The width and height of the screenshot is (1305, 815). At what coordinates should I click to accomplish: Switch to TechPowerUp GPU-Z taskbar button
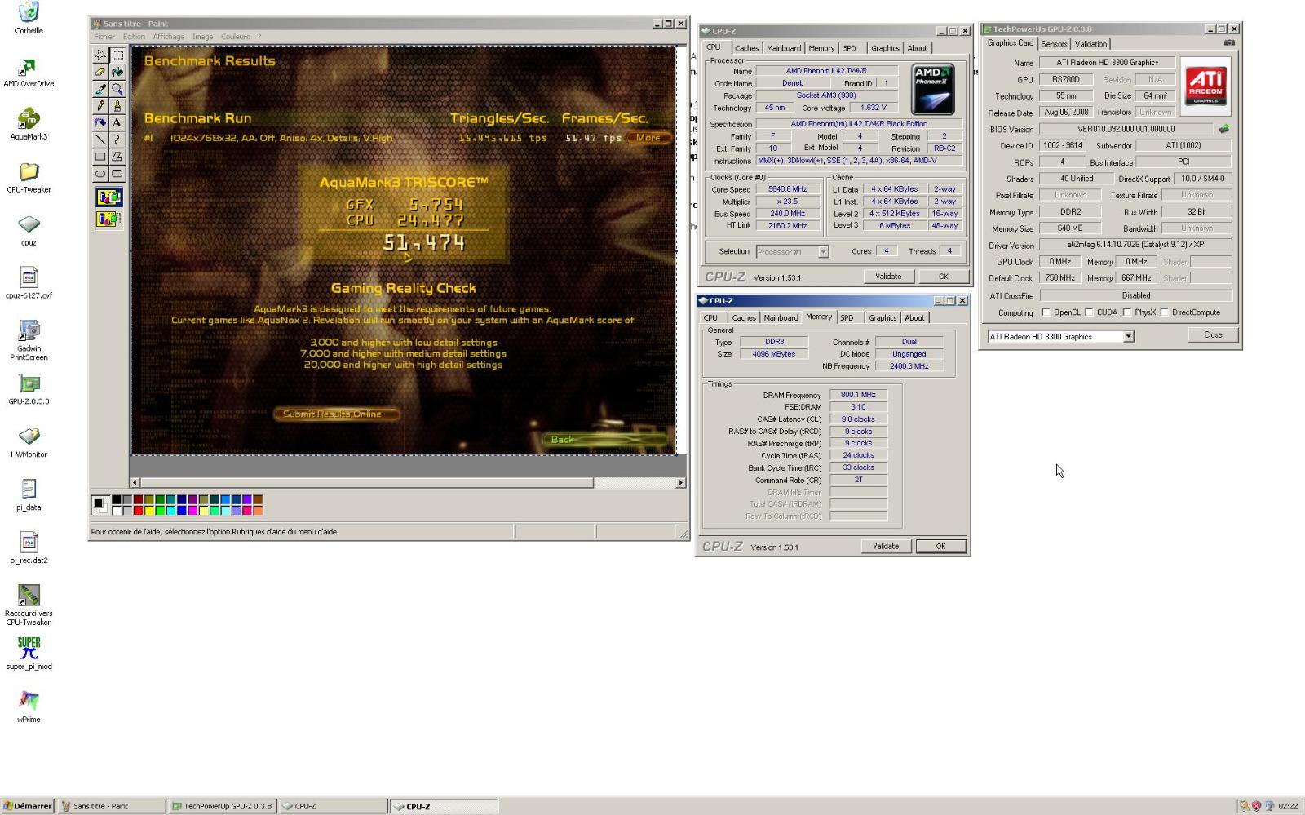[x=222, y=806]
